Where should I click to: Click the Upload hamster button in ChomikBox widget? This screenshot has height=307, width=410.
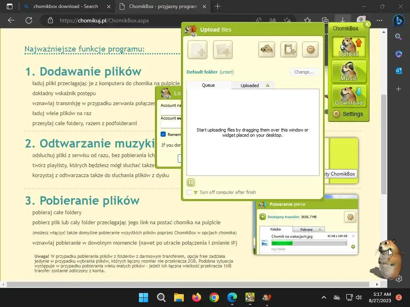(x=349, y=47)
